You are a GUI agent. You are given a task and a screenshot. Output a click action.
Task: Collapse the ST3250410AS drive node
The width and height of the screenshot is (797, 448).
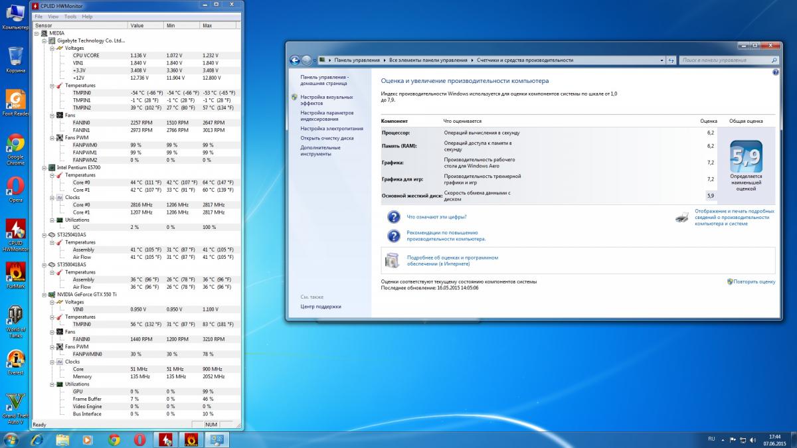coord(44,235)
